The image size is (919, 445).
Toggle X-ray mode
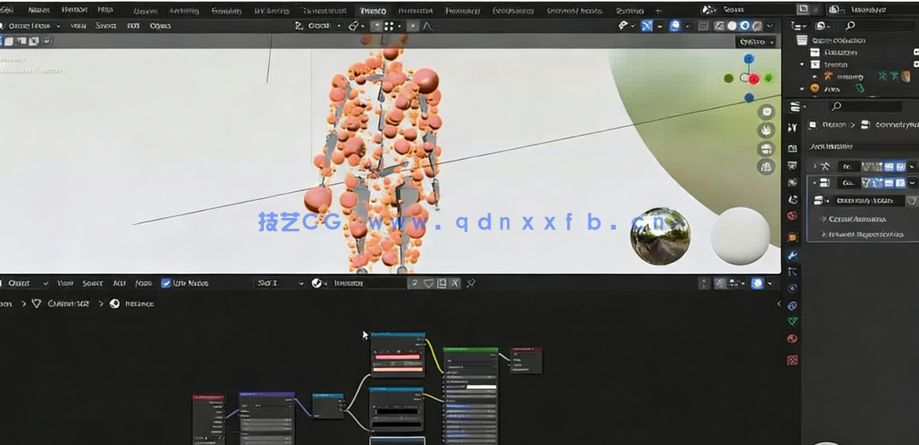click(x=704, y=26)
